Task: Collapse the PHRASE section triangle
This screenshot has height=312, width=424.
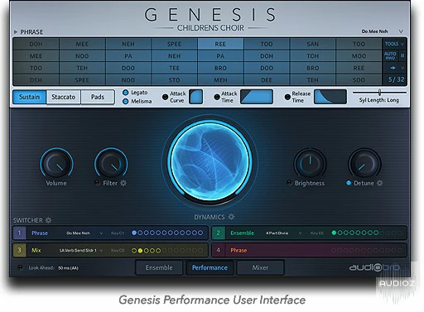Action: pyautogui.click(x=16, y=32)
